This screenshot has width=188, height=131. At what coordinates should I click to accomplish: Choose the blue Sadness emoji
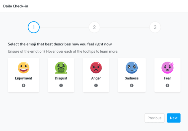point(132,68)
